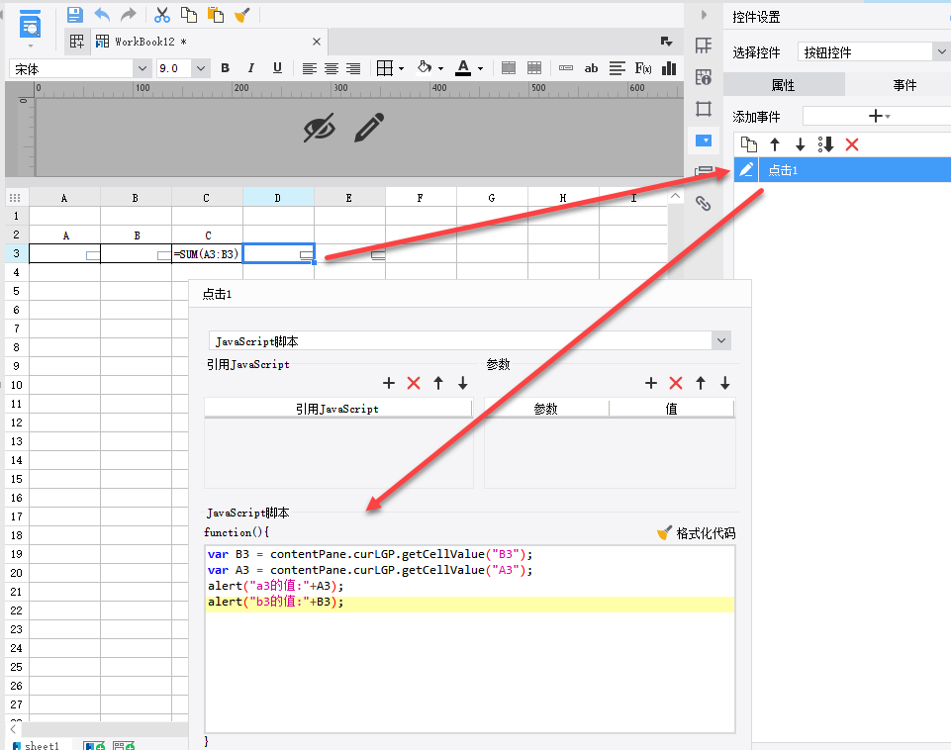
Task: Select the 点击1 event row
Action: 842,170
